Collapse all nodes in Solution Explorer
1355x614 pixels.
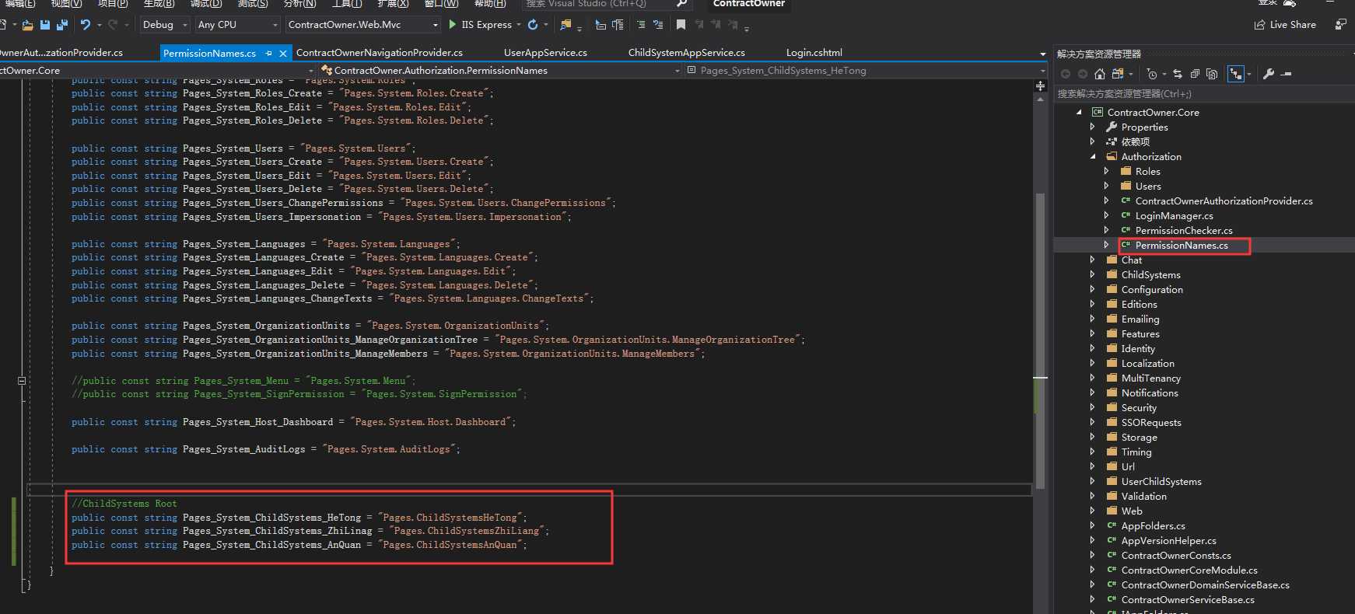[1195, 74]
